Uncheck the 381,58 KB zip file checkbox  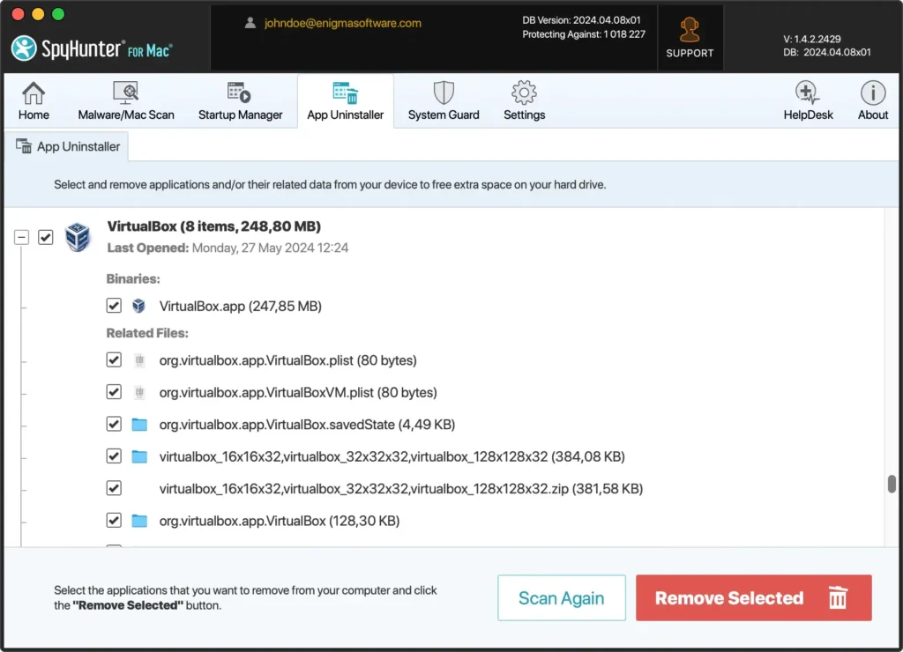[114, 489]
